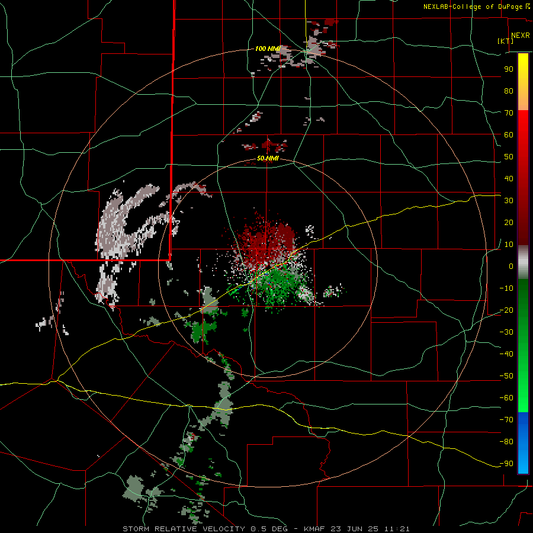Click the [KT] units label

coord(506,41)
